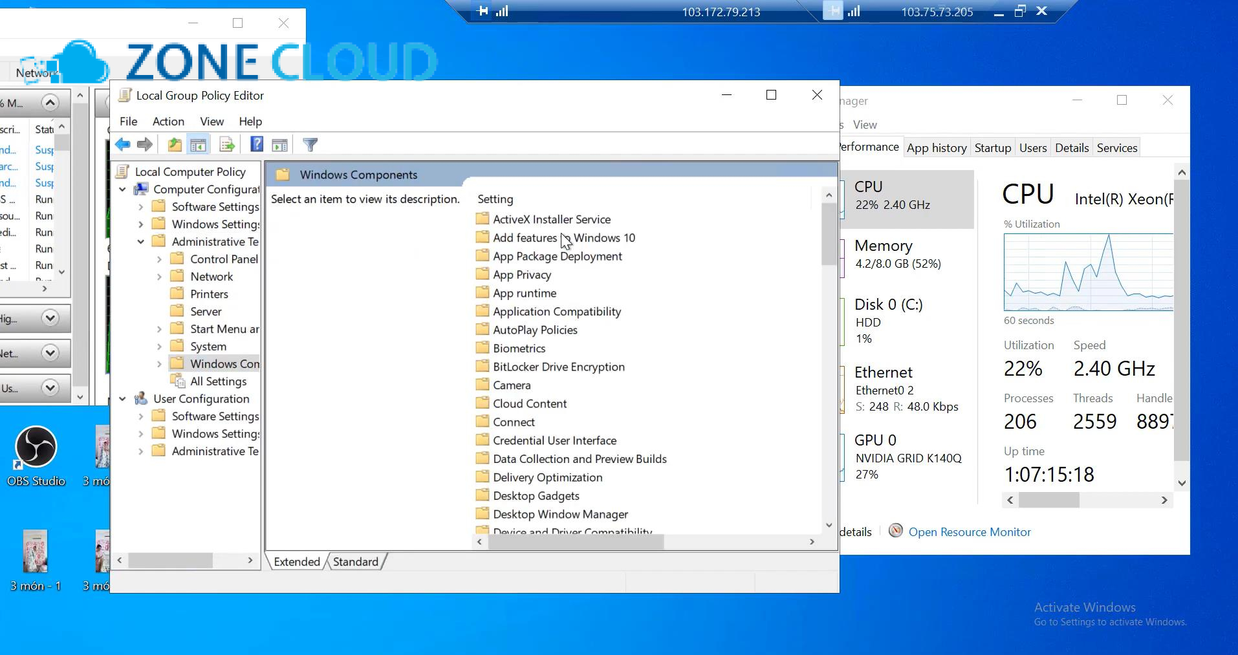Click the blue Back arrow in toolbar
This screenshot has height=655, width=1238.
tap(122, 145)
